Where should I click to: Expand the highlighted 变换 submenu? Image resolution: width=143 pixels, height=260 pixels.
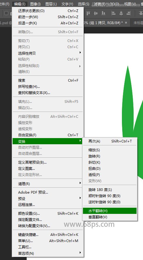click(x=47, y=141)
